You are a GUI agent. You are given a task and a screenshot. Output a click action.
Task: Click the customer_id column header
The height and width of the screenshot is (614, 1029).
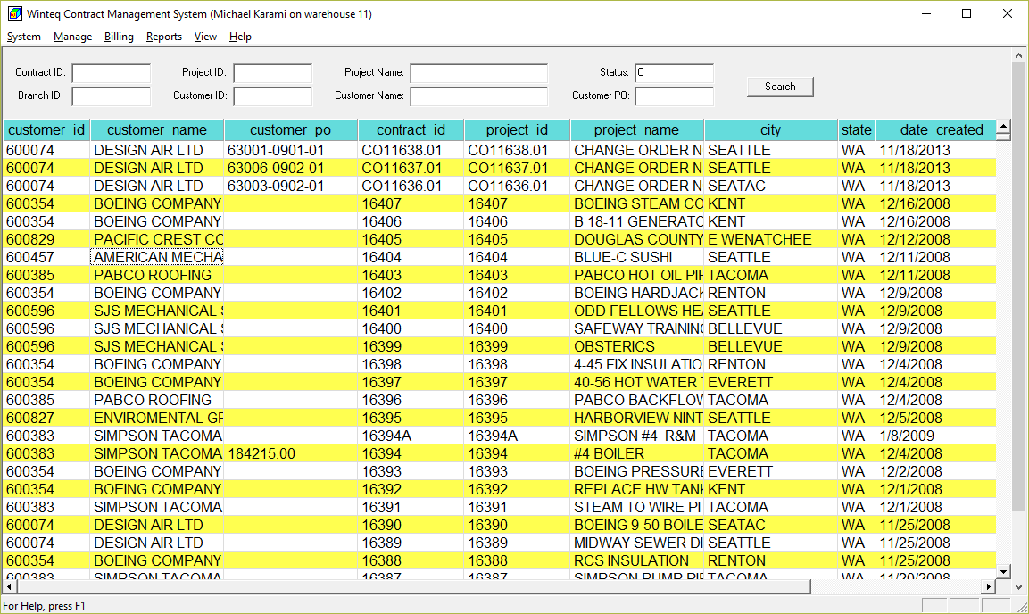coord(46,130)
